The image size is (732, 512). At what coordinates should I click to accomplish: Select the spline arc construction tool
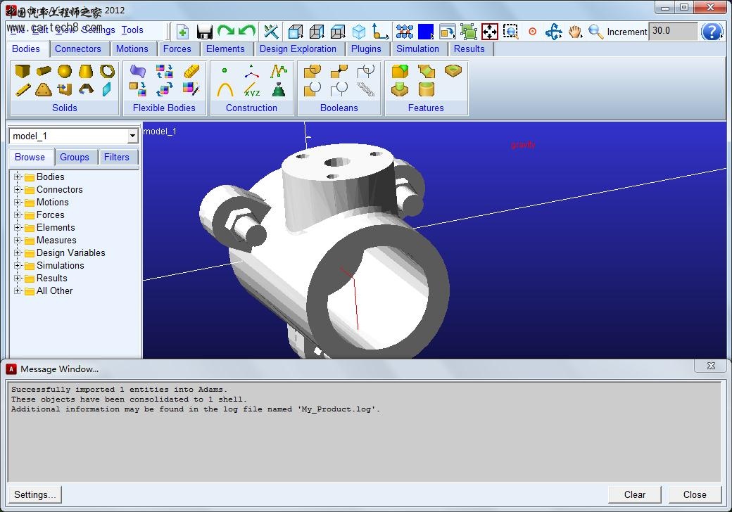coord(225,90)
